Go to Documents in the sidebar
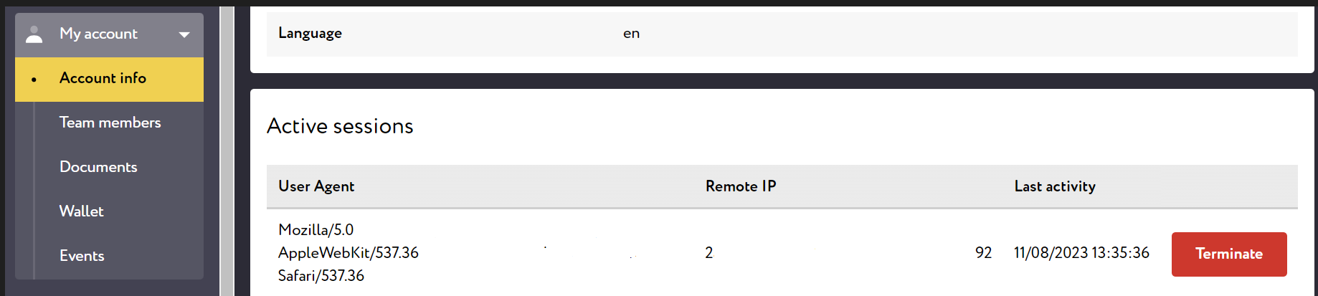This screenshot has height=296, width=1318. (x=98, y=167)
